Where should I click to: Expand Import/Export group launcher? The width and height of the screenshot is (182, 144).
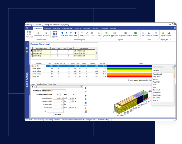[x=171, y=40]
